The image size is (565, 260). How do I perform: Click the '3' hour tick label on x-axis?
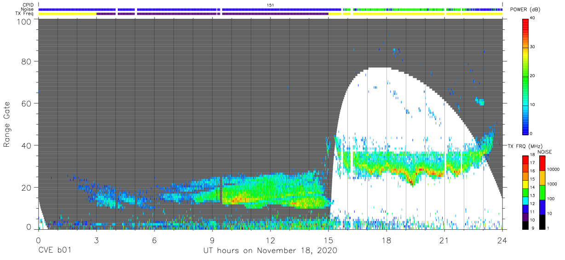pyautogui.click(x=97, y=240)
